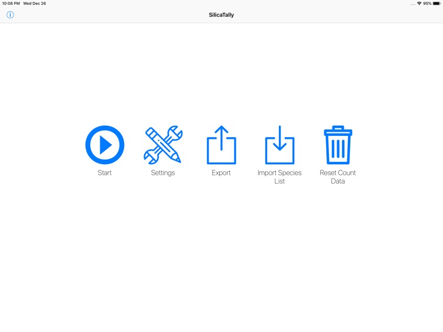Viewport: 443px width, 332px height.
Task: Tap the Import Species List download icon
Action: click(x=279, y=145)
